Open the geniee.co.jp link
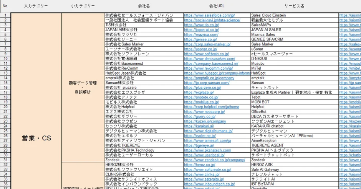The height and width of the screenshot is (189, 361). pos(200,39)
